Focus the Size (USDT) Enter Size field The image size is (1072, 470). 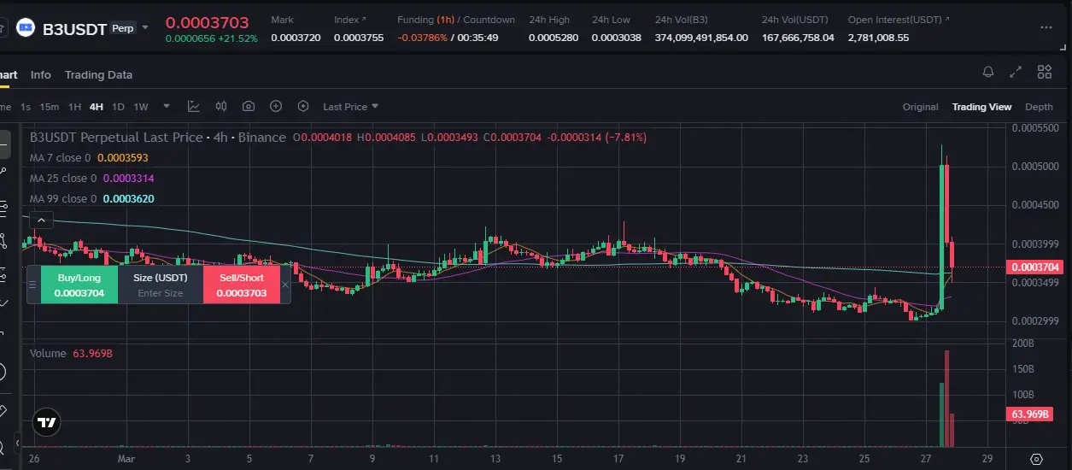[x=161, y=293]
